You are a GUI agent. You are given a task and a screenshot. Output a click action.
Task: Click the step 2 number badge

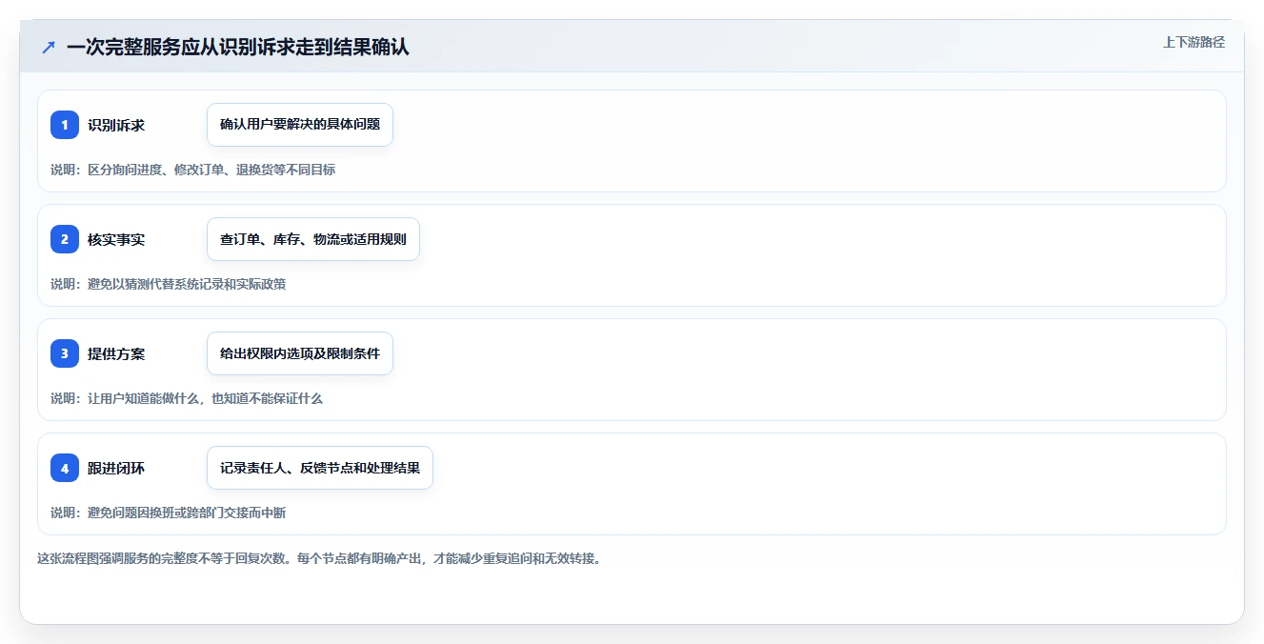(x=65, y=239)
